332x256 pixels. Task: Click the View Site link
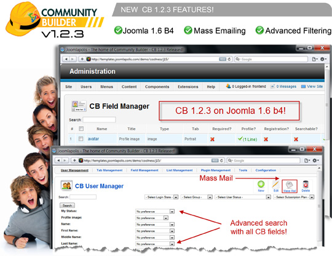click(x=312, y=87)
